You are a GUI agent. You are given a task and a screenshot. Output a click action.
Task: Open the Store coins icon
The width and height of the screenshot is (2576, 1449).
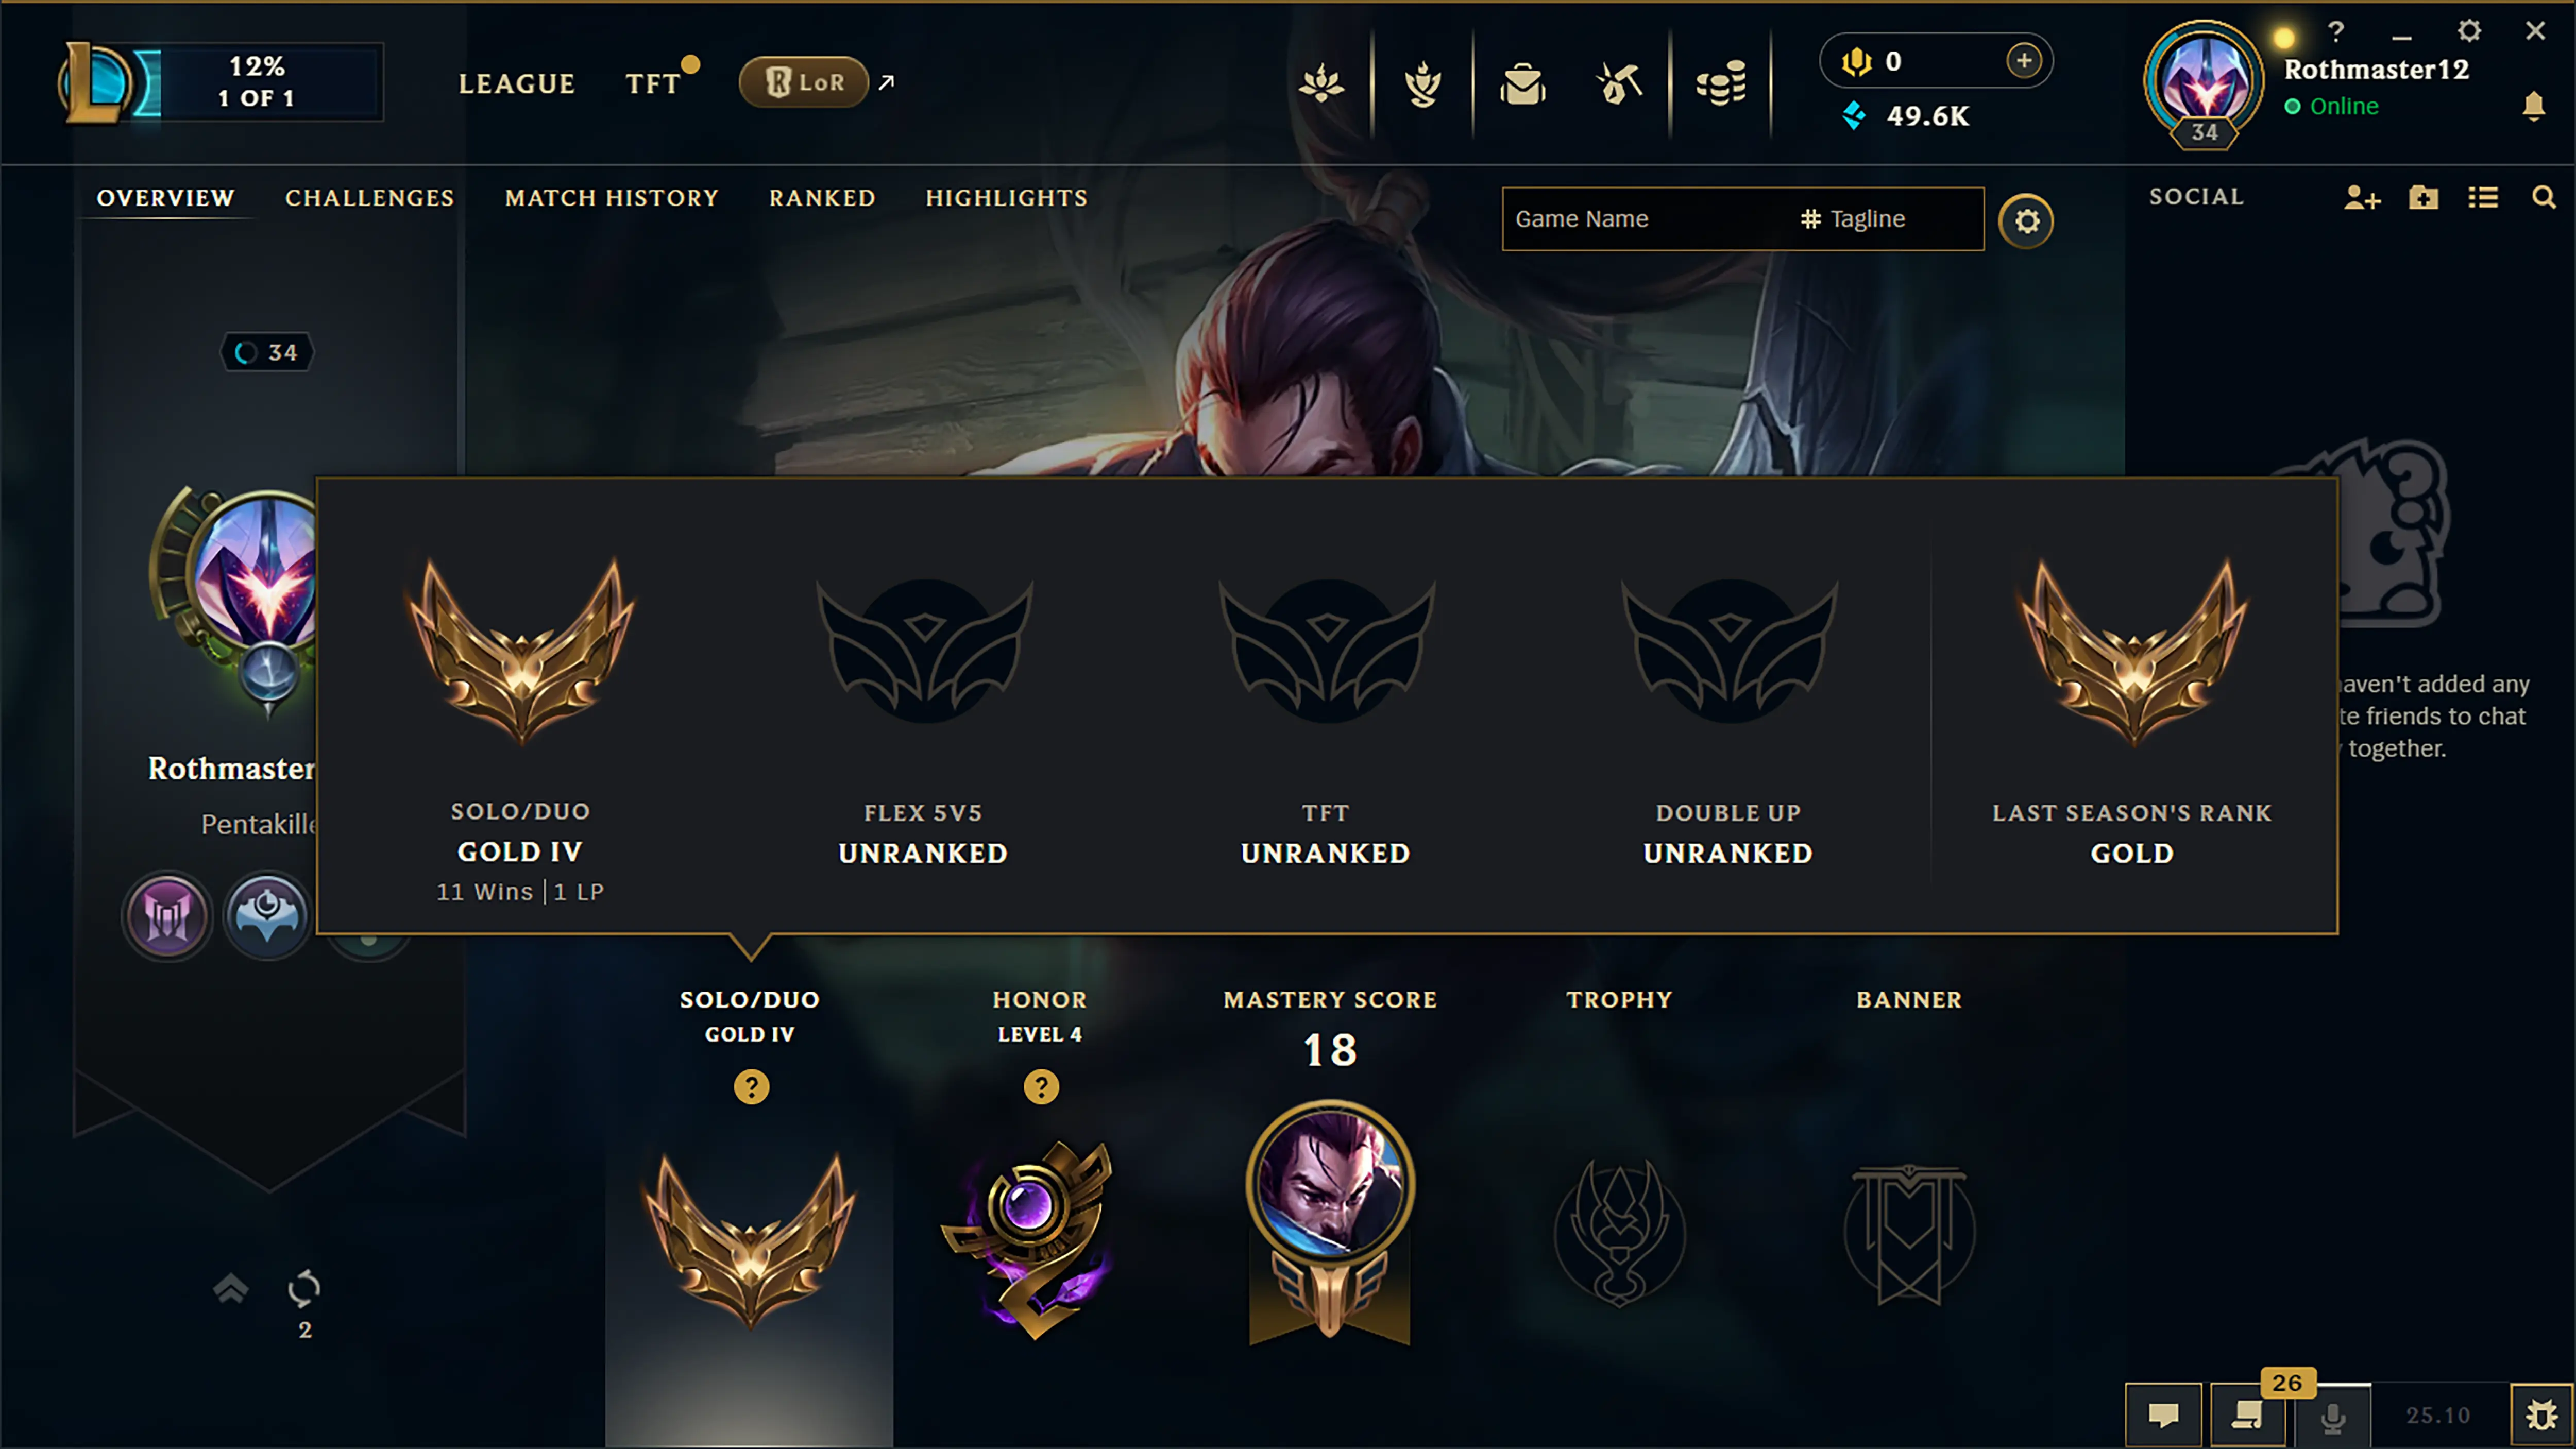1720,84
